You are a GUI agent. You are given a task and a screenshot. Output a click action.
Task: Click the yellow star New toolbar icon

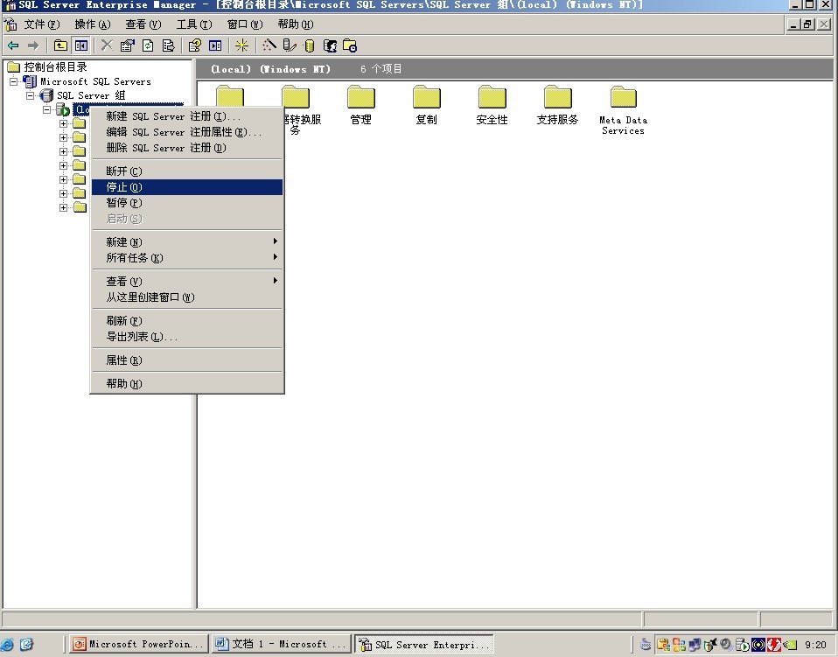point(241,46)
